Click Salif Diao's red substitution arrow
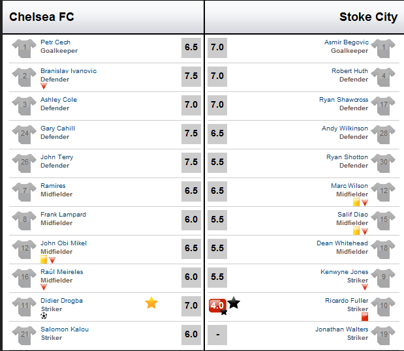The image size is (404, 351). pyautogui.click(x=365, y=232)
